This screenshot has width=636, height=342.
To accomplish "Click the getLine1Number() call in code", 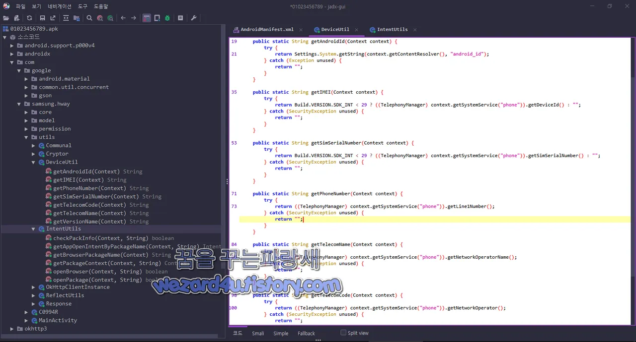I will click(x=471, y=207).
